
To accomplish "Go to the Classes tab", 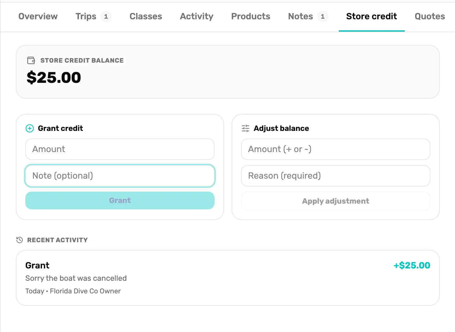I will (146, 16).
